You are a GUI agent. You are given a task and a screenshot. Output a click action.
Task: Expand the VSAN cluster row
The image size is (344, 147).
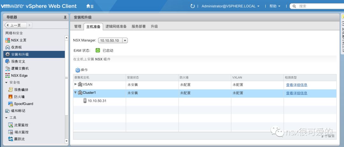click(76, 84)
